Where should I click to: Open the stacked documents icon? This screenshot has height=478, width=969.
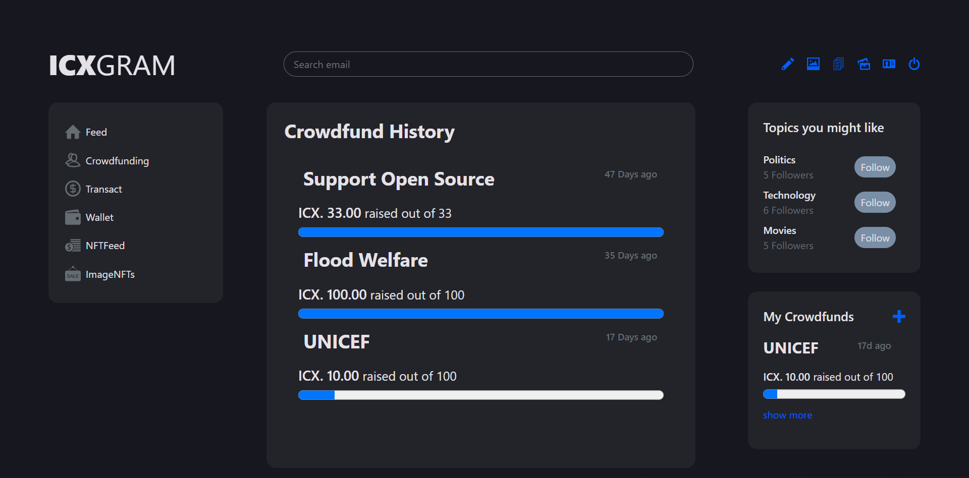tap(838, 64)
